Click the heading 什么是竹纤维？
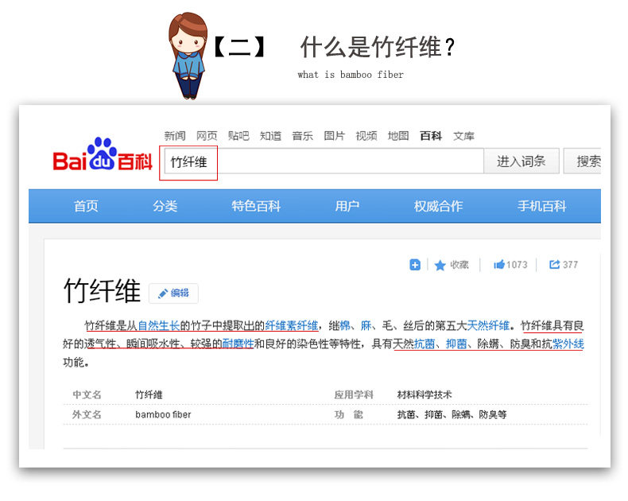Image resolution: width=628 pixels, height=501 pixels. 378,47
